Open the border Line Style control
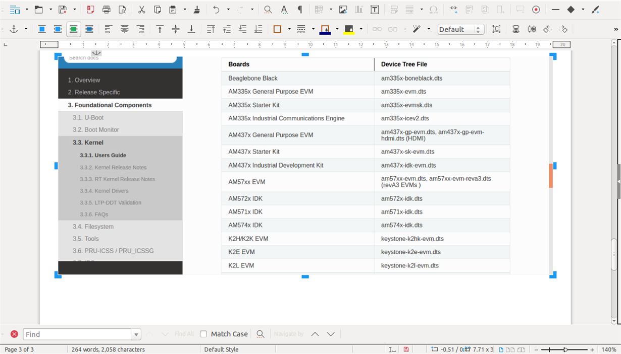 point(301,29)
